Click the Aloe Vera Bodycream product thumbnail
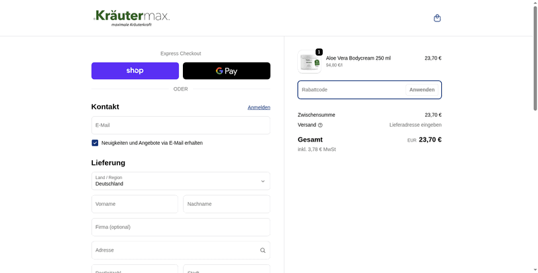538x273 pixels. tap(309, 62)
